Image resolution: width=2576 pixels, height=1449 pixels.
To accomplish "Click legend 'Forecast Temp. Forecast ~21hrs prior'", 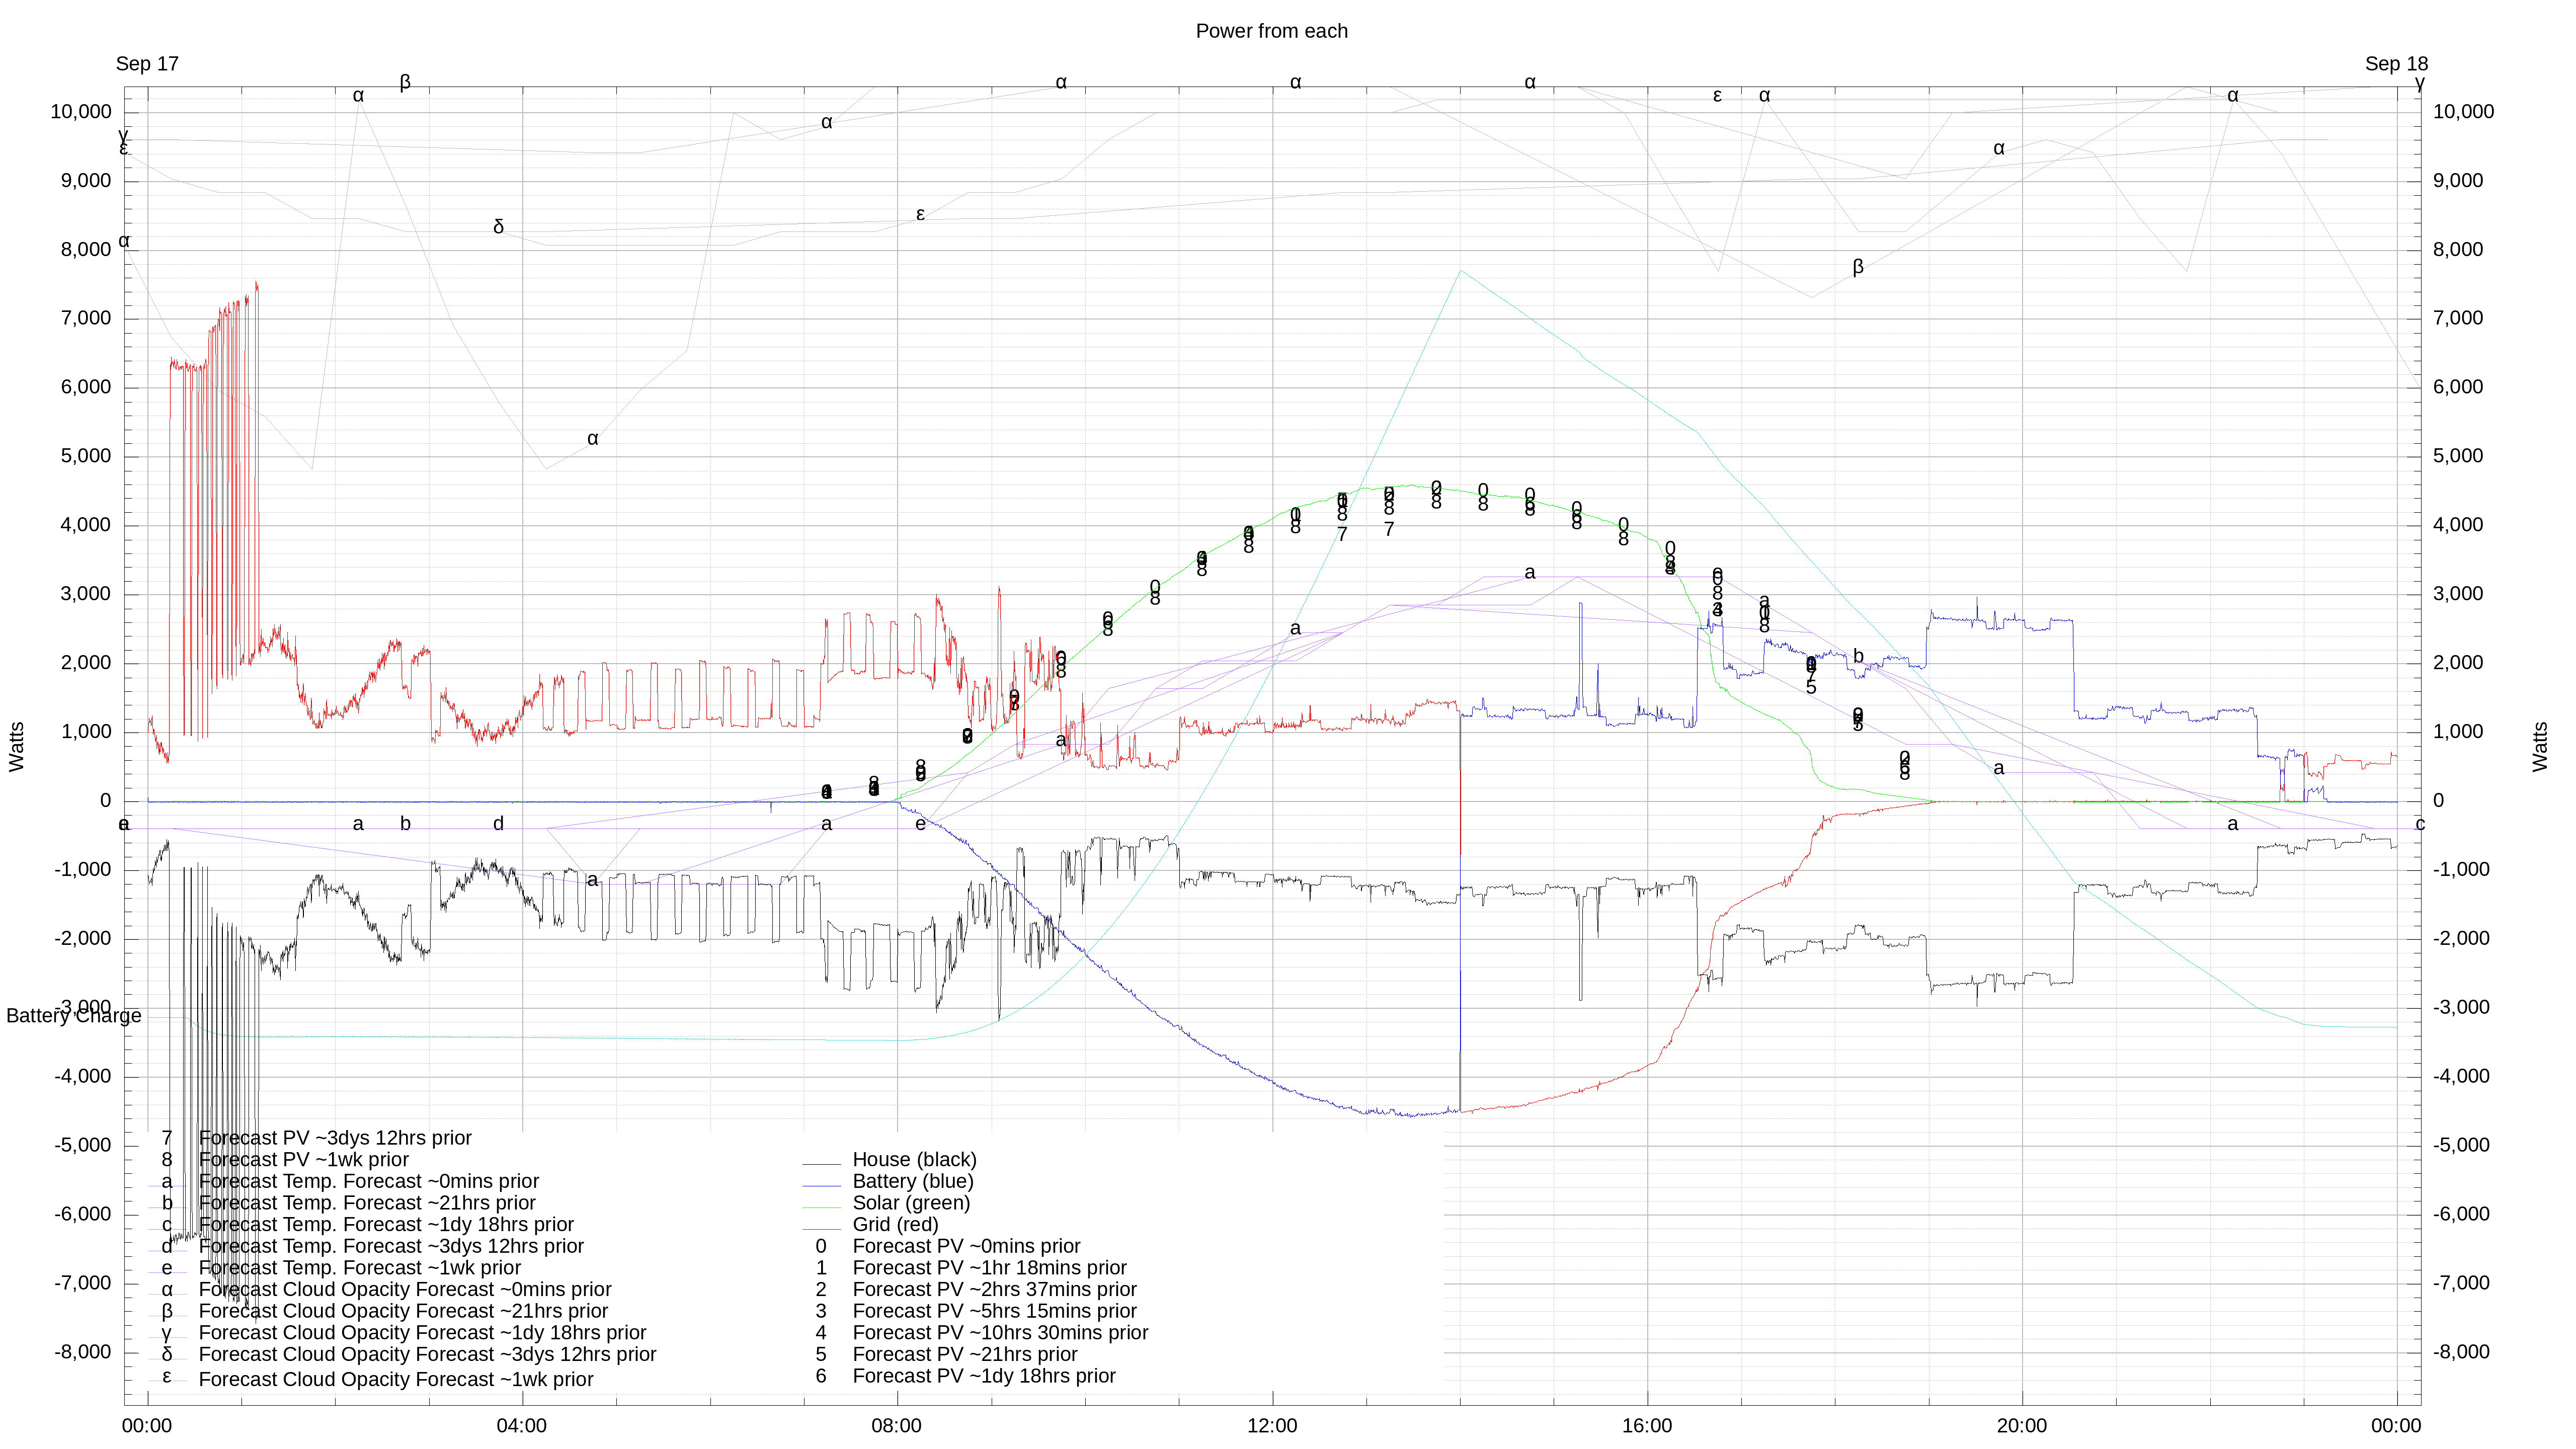I will pyautogui.click(x=367, y=1203).
